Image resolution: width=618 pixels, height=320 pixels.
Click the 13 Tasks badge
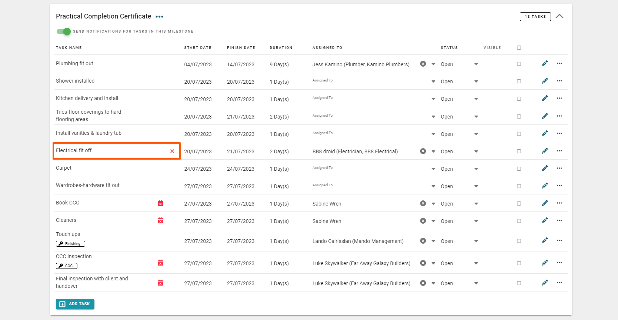[x=535, y=17]
